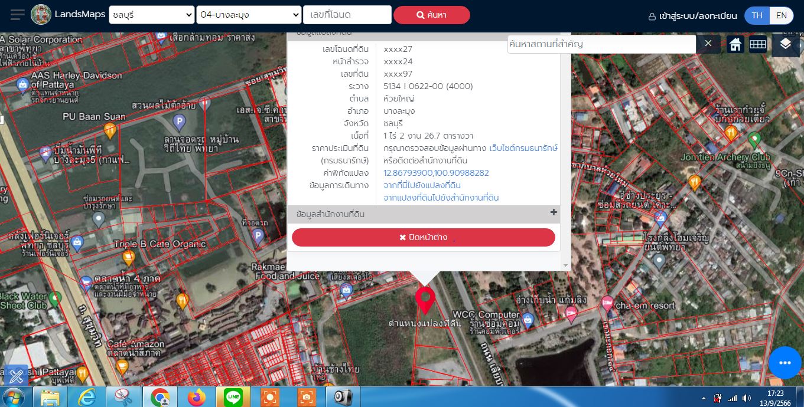
Task: Open the เว็บไซต์กรมธนารักษ์ link
Action: pyautogui.click(x=523, y=148)
